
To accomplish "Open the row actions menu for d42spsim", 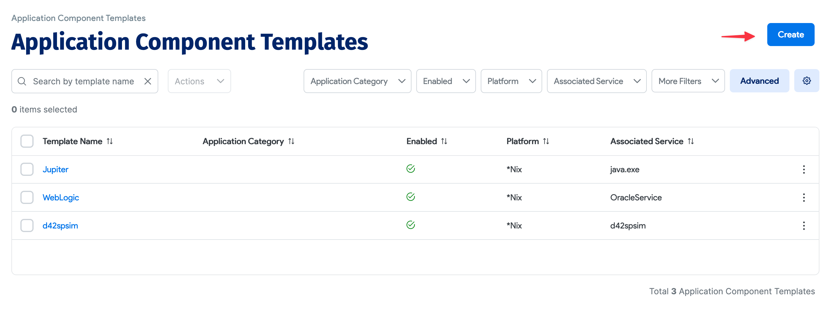I will point(804,226).
